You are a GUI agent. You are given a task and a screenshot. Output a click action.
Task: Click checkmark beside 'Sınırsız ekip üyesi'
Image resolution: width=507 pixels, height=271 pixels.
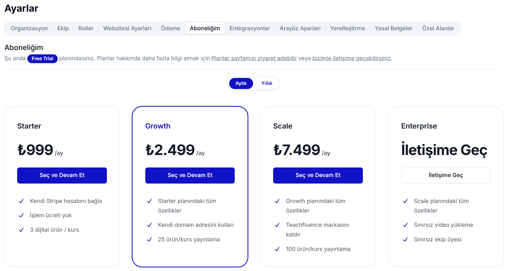click(405, 240)
